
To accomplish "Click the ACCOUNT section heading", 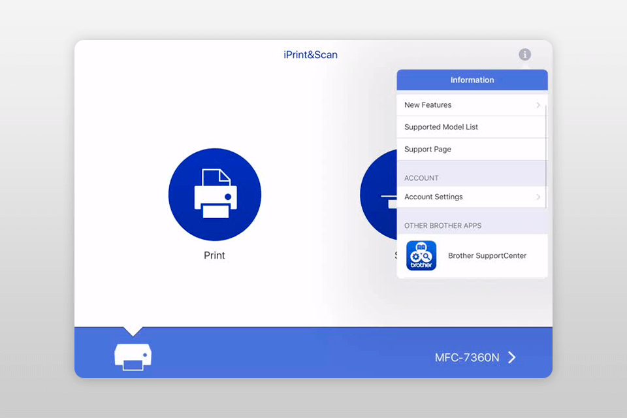I will coord(421,178).
